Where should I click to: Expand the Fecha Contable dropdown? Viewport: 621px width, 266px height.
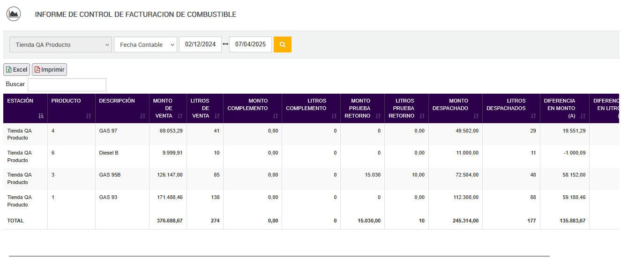(145, 44)
